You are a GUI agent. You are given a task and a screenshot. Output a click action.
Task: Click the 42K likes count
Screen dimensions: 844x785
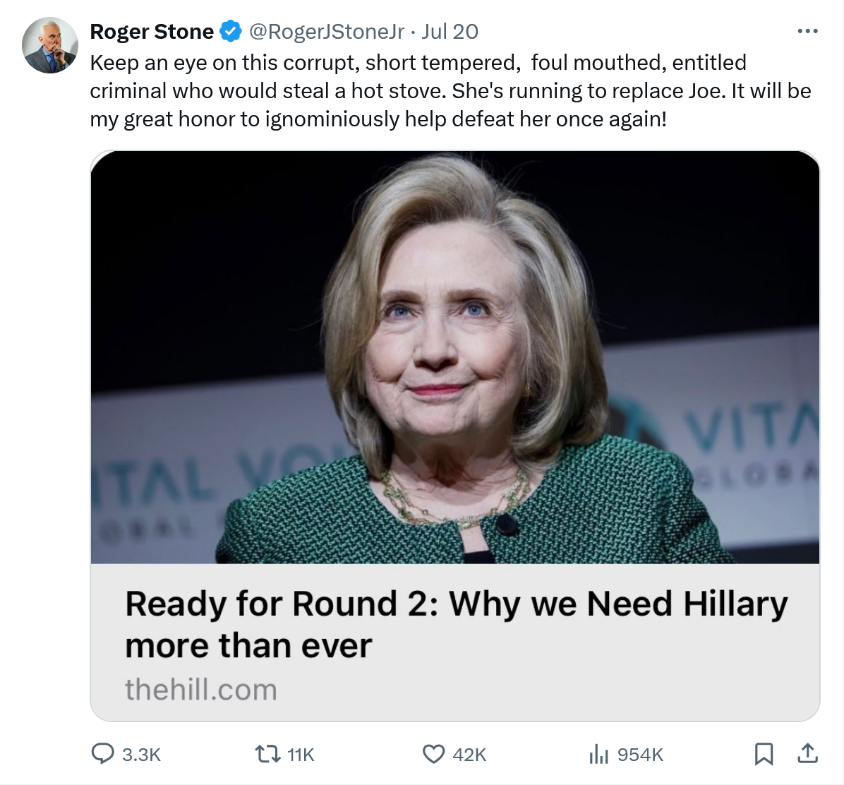(469, 755)
